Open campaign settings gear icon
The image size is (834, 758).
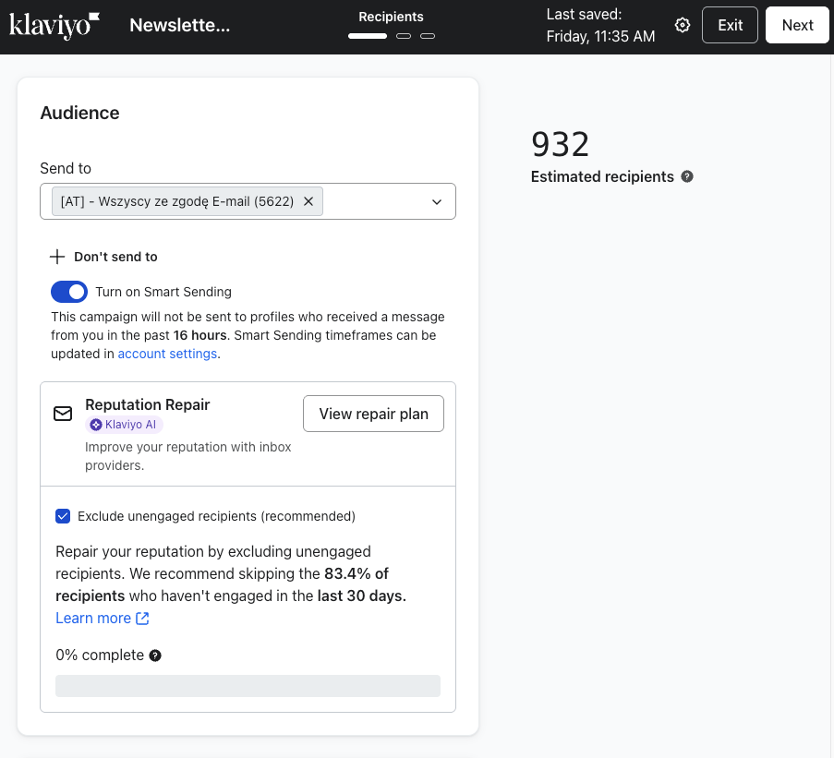click(683, 25)
